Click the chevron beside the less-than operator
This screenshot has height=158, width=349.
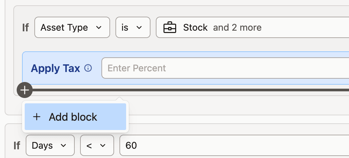coord(103,146)
